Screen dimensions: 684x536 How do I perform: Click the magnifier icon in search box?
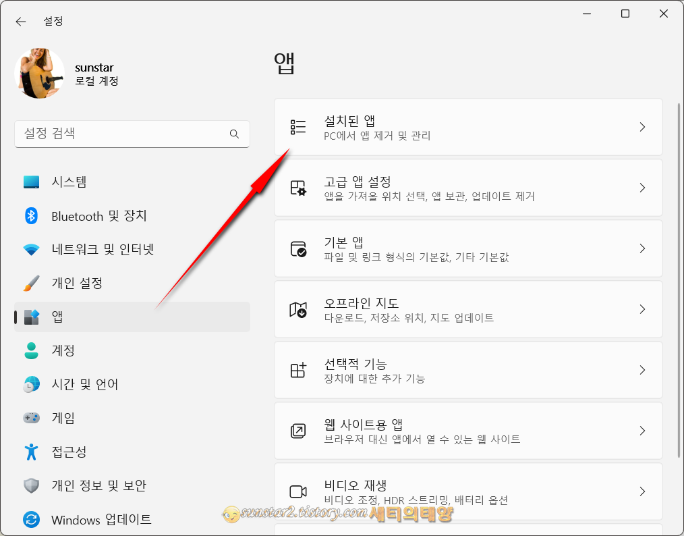point(234,134)
